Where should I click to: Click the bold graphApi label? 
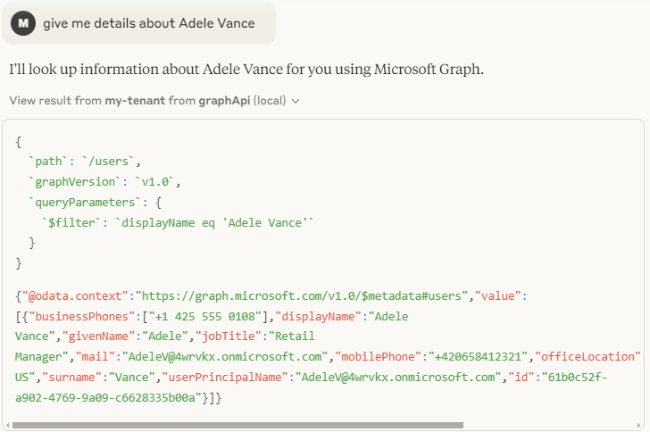tap(219, 101)
